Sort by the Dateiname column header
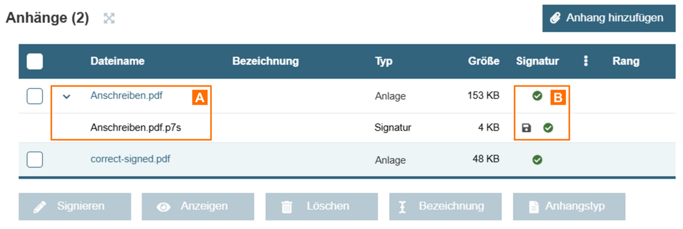This screenshot has width=683, height=229. 117,61
